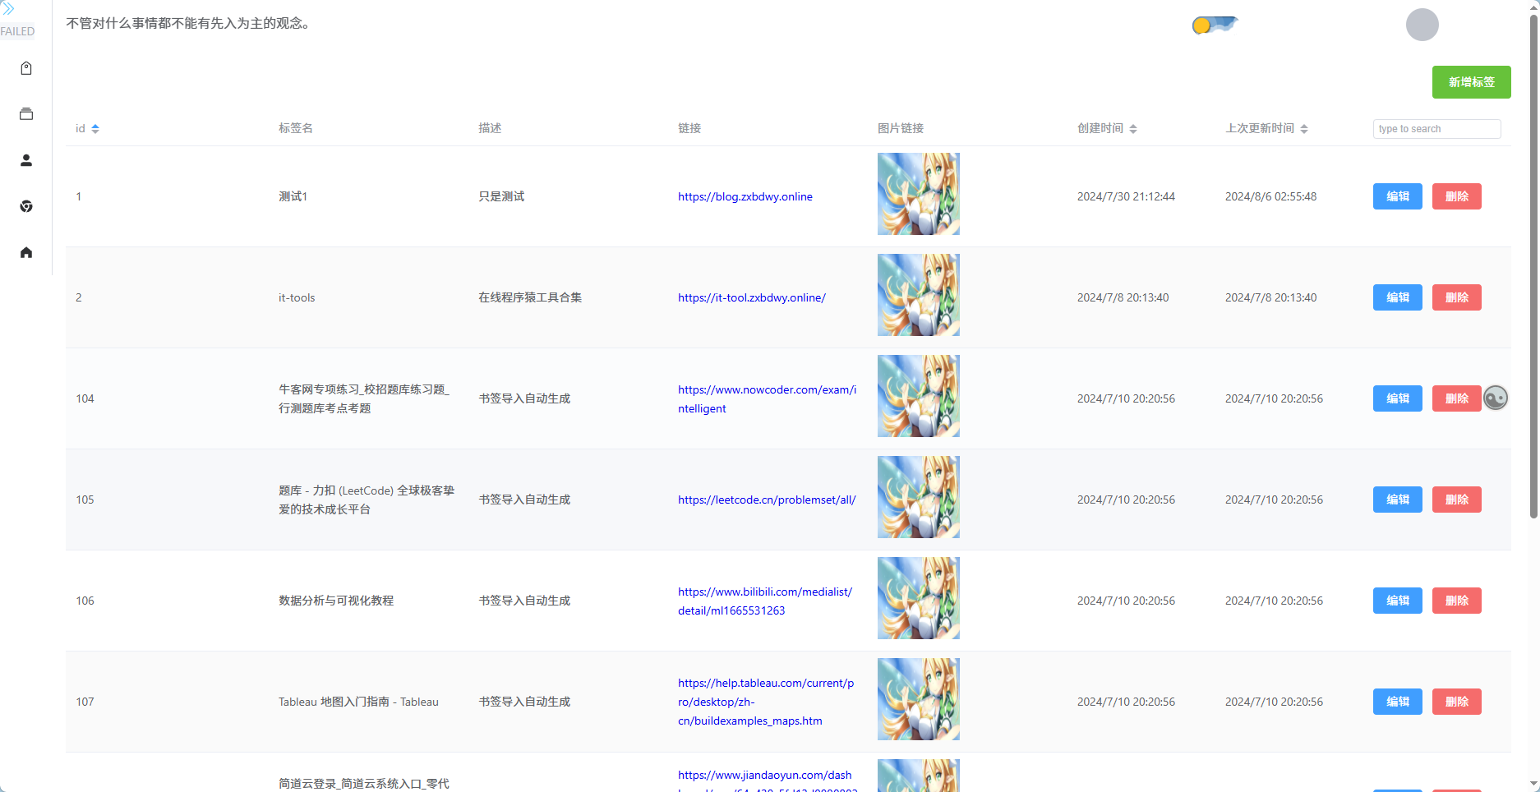Screen dimensions: 1540x792
Task: Open the image thumbnail in row 105
Action: click(x=919, y=497)
